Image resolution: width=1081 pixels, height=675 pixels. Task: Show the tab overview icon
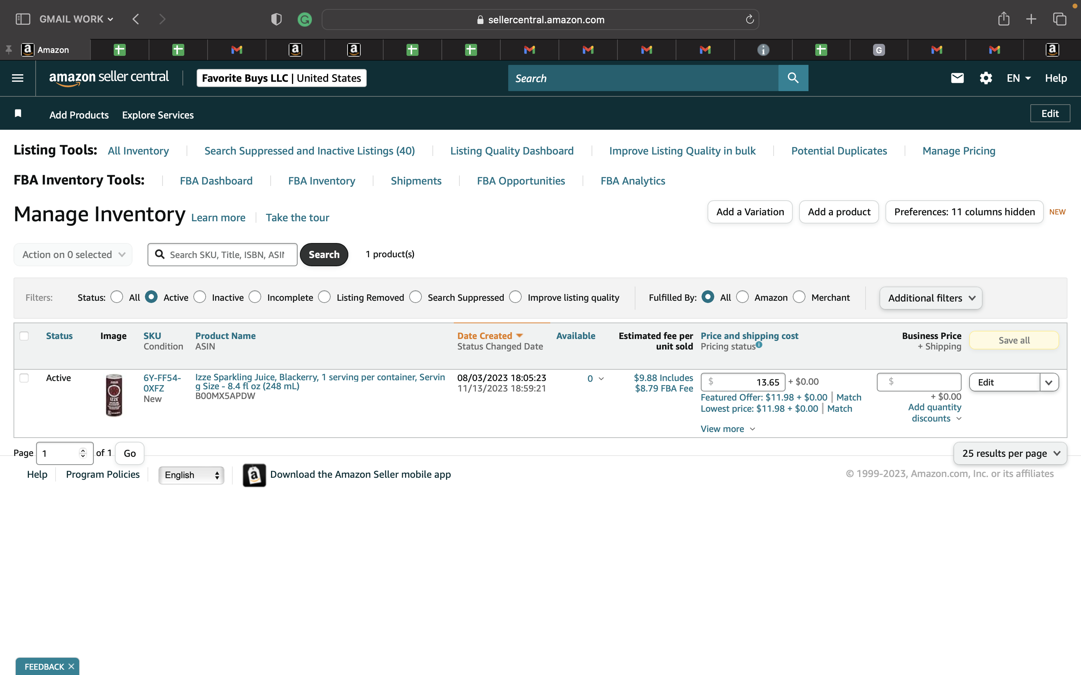[1060, 19]
